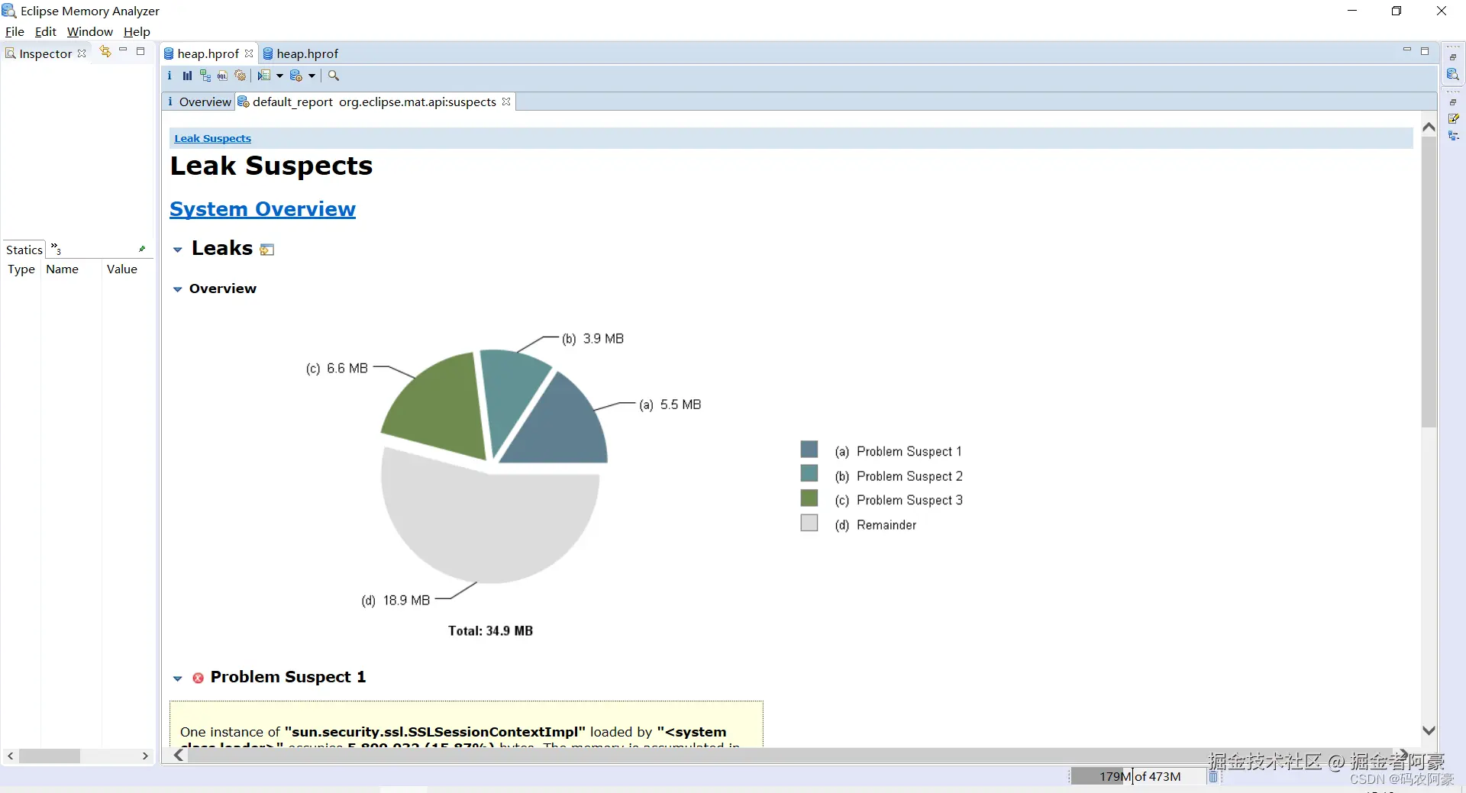This screenshot has width=1466, height=793.
Task: Close the first heap.hprof tab
Action: pos(249,53)
